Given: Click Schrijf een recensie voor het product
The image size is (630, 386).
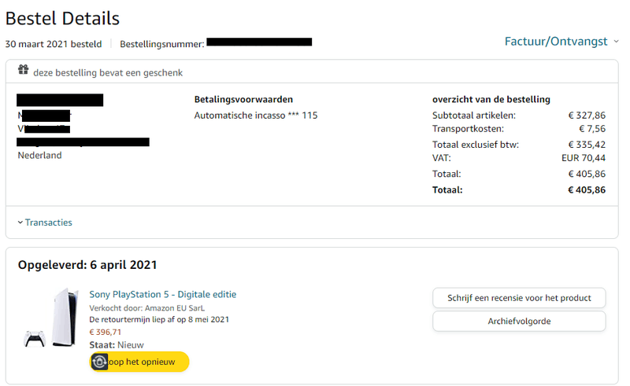Looking at the screenshot, I should click(519, 298).
